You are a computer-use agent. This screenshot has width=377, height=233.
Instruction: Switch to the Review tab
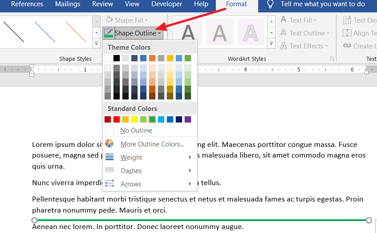coord(102,4)
